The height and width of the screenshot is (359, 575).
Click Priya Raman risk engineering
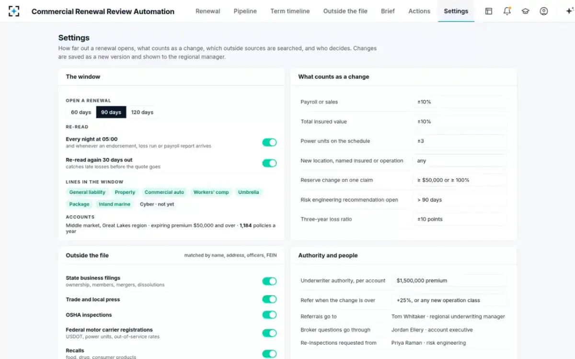pos(429,343)
